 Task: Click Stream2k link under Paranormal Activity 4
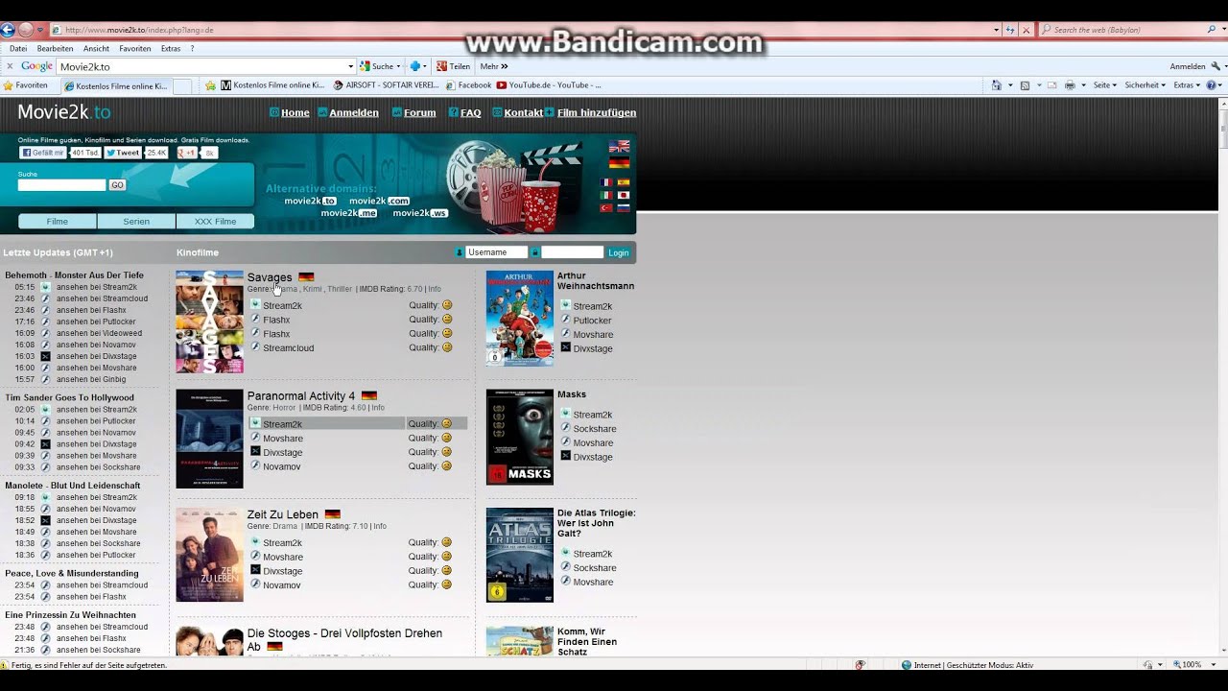tap(282, 424)
